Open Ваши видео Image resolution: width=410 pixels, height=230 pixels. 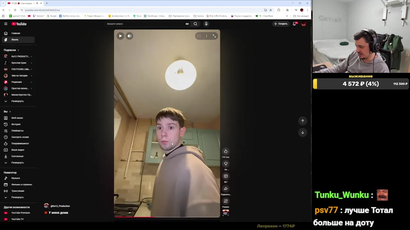coord(18,150)
